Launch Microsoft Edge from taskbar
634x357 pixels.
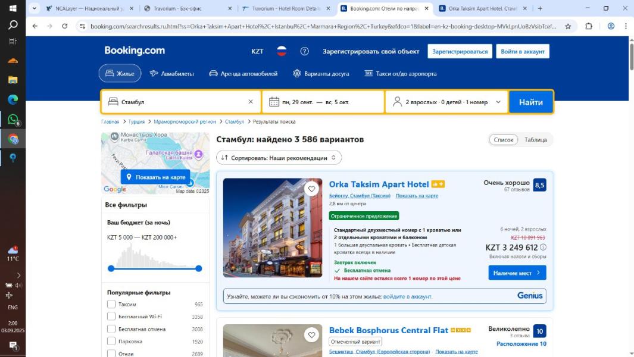(x=13, y=99)
